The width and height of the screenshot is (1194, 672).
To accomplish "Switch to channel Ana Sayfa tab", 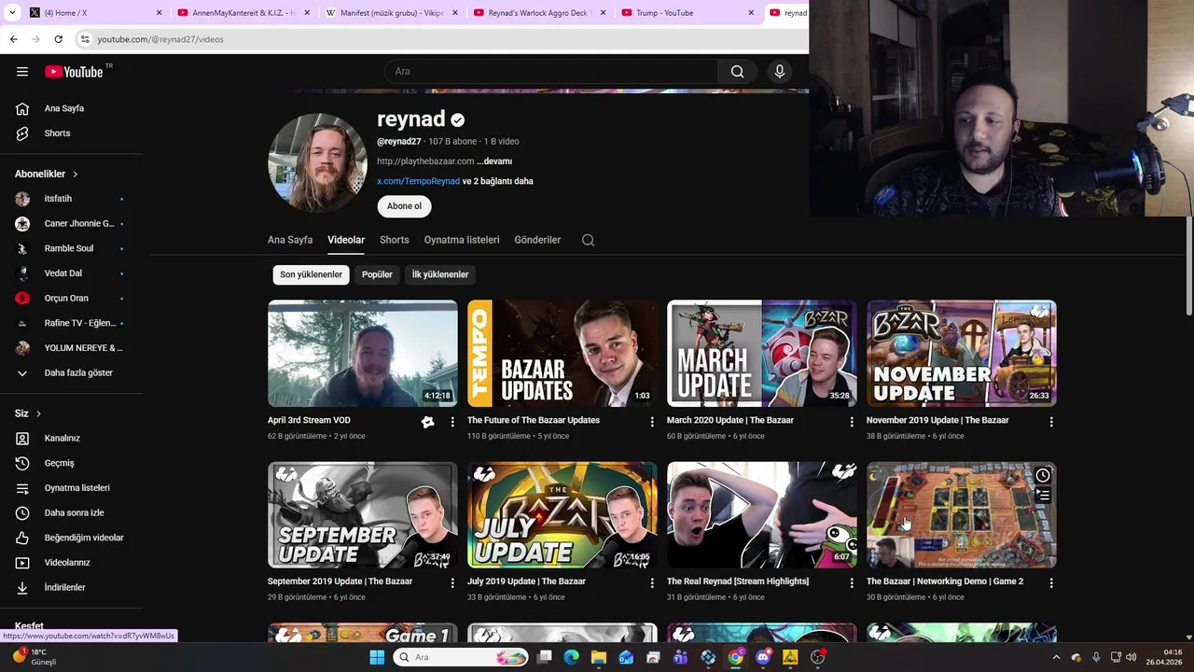I will coord(290,240).
